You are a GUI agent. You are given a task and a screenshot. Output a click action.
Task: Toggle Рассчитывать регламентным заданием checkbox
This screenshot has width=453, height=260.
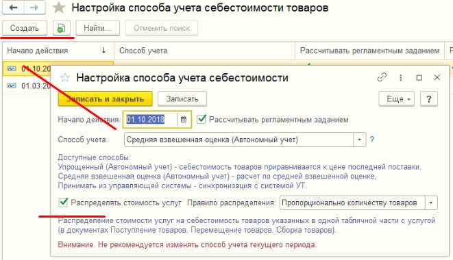[x=201, y=119]
